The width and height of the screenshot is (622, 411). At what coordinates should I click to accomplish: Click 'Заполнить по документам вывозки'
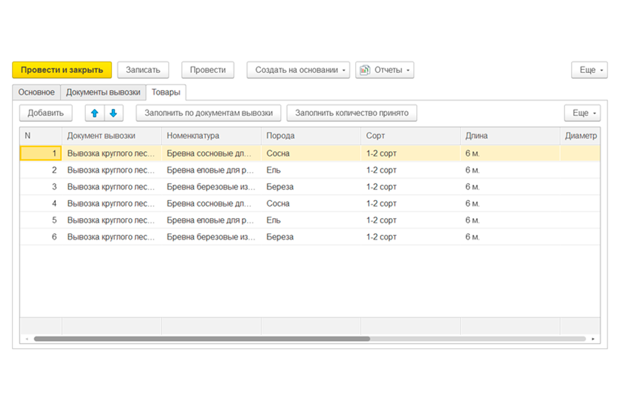point(209,113)
